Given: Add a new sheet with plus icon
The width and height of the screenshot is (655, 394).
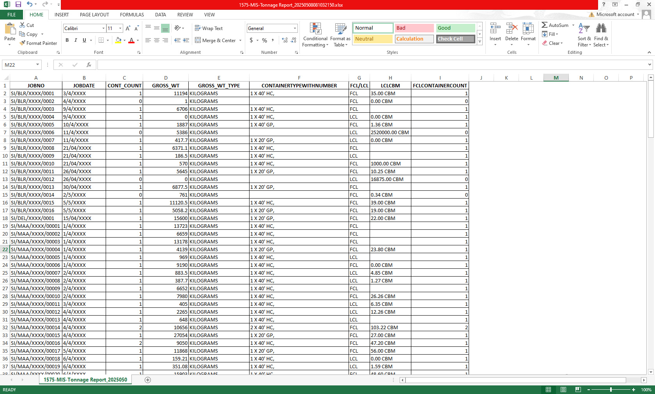Looking at the screenshot, I should 148,380.
